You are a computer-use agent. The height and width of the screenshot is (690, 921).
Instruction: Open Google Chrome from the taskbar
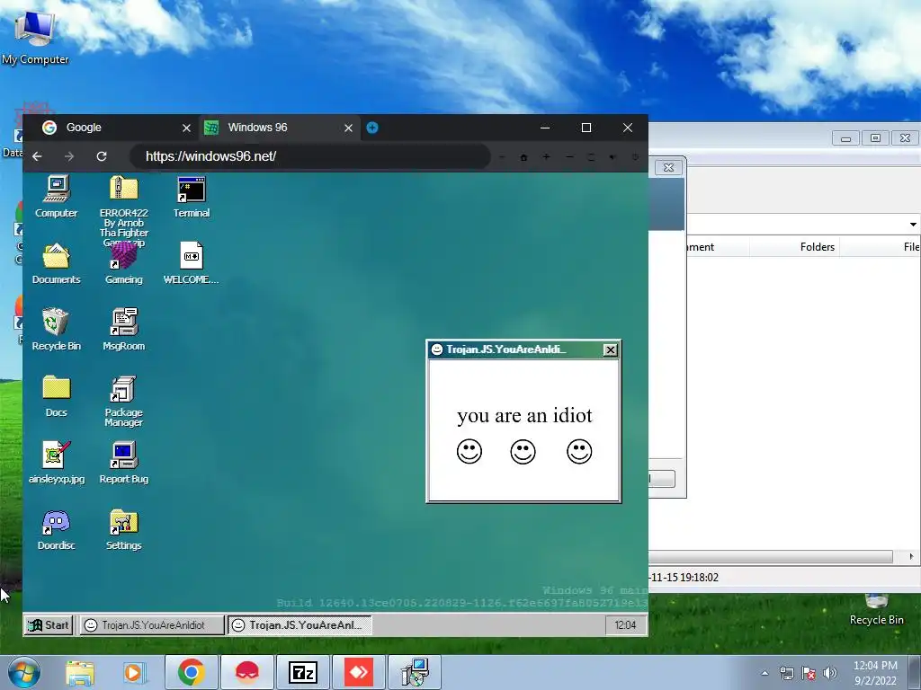[x=191, y=672]
